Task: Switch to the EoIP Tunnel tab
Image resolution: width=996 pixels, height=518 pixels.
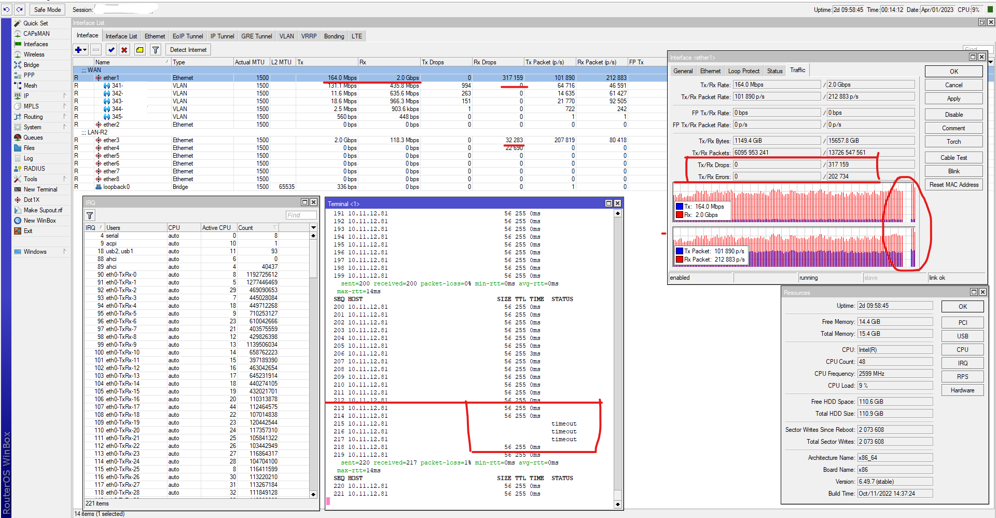Action: point(188,36)
